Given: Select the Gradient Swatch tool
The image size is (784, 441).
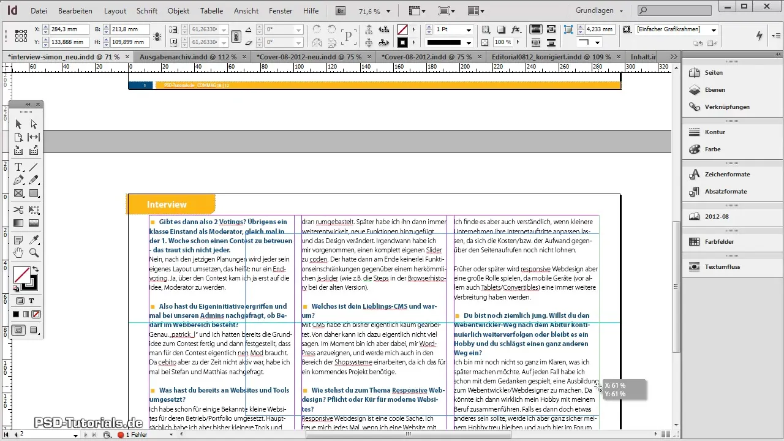Looking at the screenshot, I should (x=18, y=223).
